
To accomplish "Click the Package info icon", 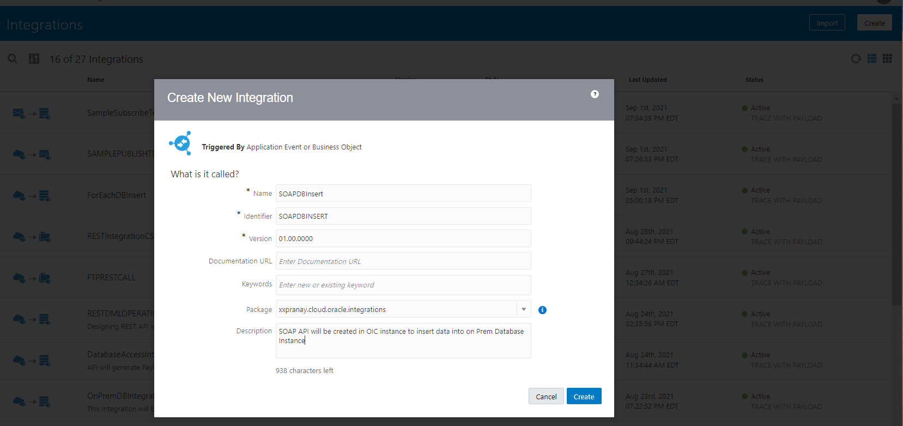I will [542, 310].
